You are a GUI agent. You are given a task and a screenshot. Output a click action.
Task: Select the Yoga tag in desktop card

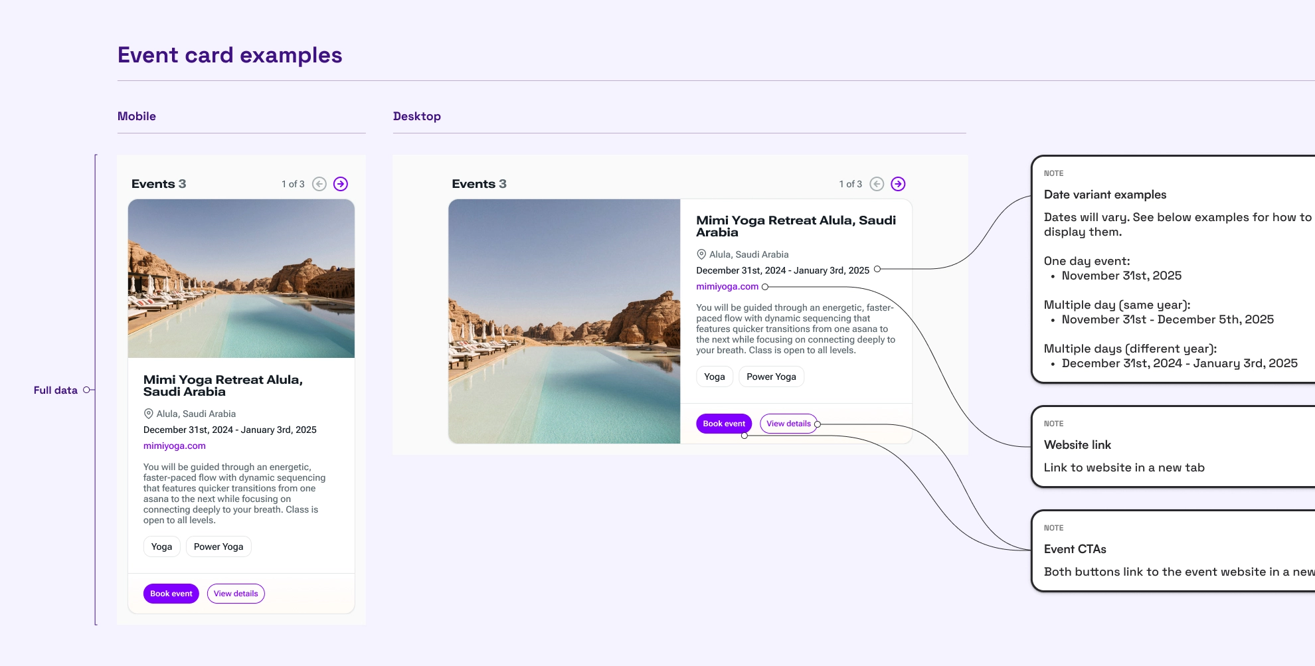pos(715,376)
